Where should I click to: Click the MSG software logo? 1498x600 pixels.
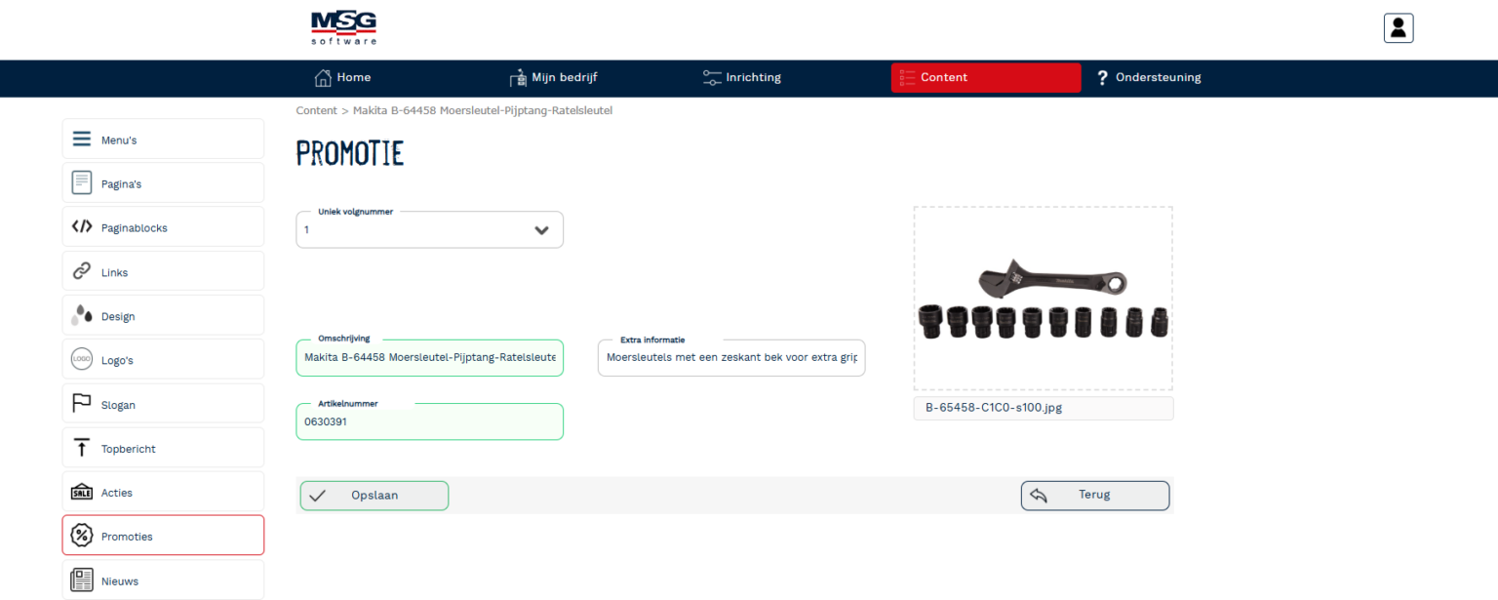coord(343,27)
